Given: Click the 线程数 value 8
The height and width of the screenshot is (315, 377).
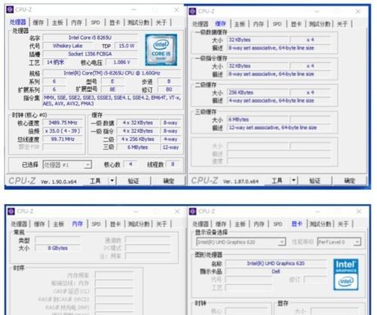Looking at the screenshot, I should point(173,164).
